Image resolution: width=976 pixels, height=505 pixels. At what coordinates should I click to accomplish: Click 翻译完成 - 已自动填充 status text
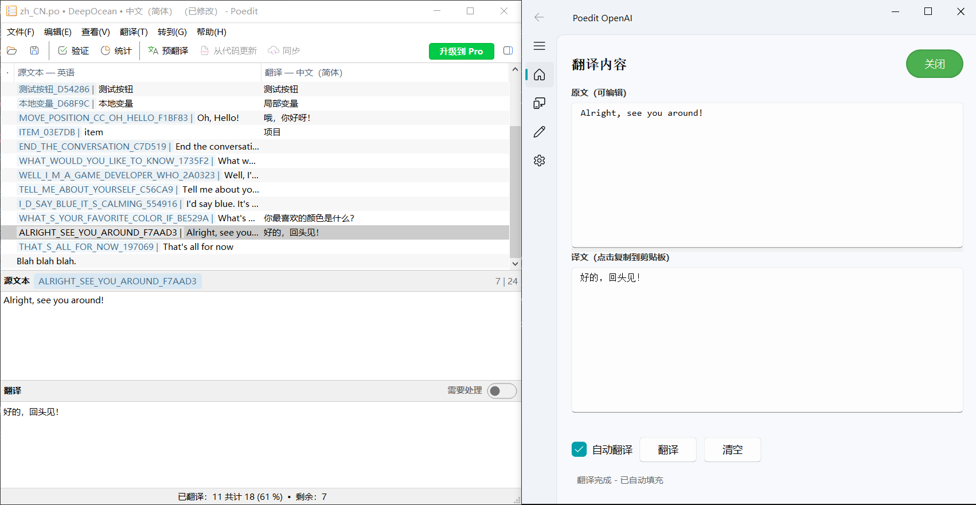tap(620, 480)
